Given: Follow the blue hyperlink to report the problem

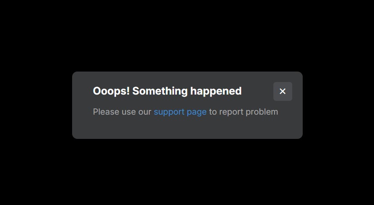Looking at the screenshot, I should coord(180,112).
